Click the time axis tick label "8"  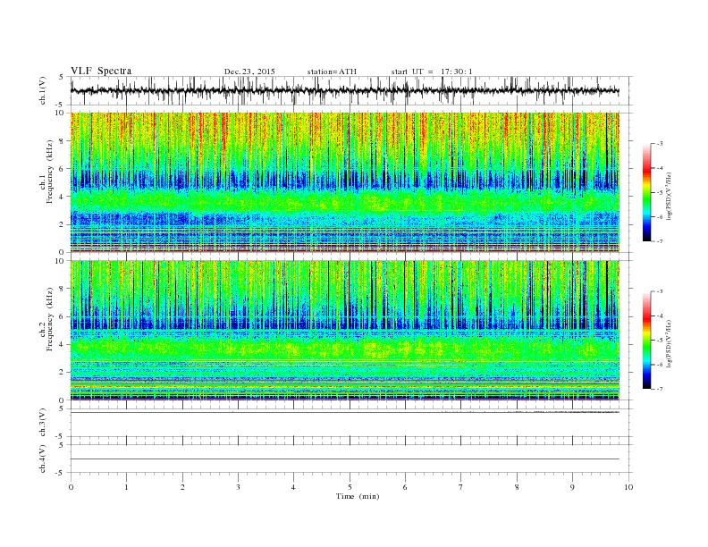pyautogui.click(x=517, y=487)
